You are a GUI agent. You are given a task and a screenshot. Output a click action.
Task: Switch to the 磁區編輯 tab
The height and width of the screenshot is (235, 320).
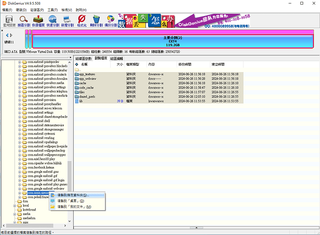tap(117, 59)
